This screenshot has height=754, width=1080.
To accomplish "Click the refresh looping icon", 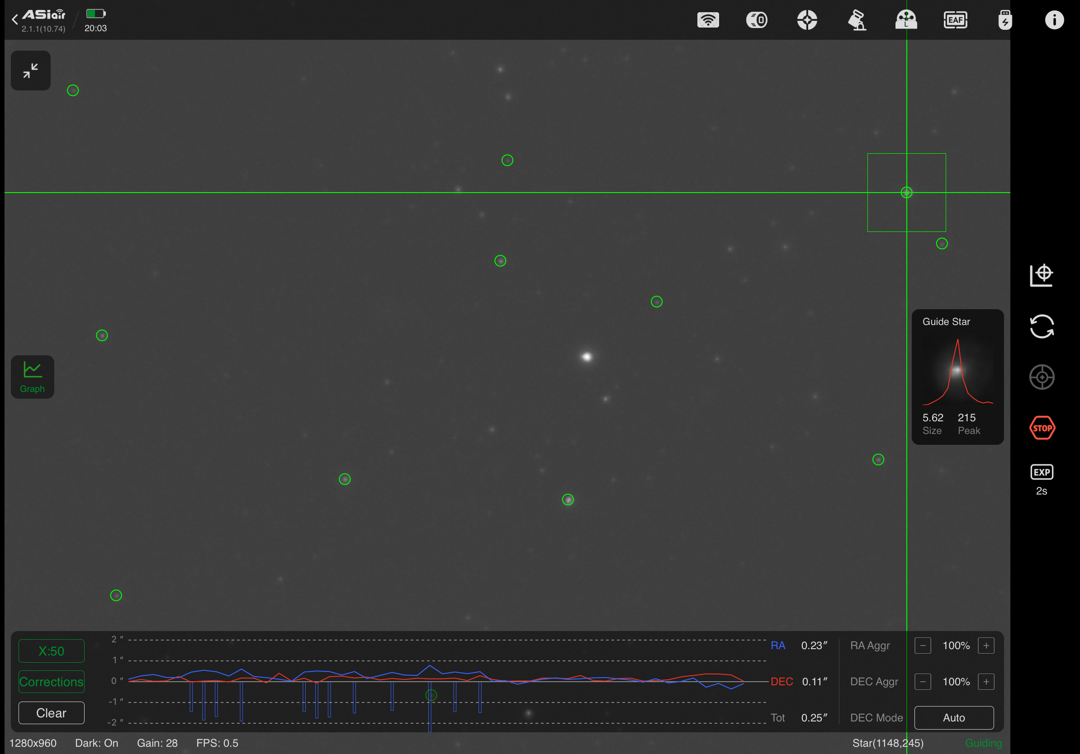I will (x=1042, y=326).
